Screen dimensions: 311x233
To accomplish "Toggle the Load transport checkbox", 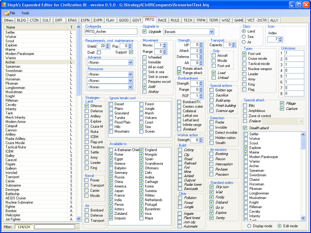I will 214,73.
